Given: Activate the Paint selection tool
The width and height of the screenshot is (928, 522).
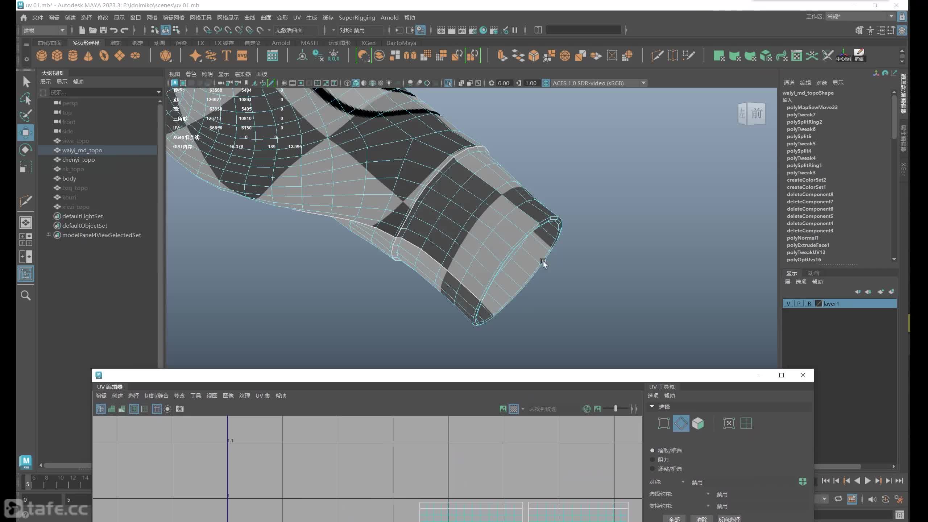Looking at the screenshot, I should [26, 116].
